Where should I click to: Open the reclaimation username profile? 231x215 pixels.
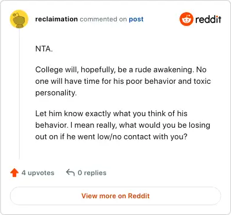click(x=57, y=19)
